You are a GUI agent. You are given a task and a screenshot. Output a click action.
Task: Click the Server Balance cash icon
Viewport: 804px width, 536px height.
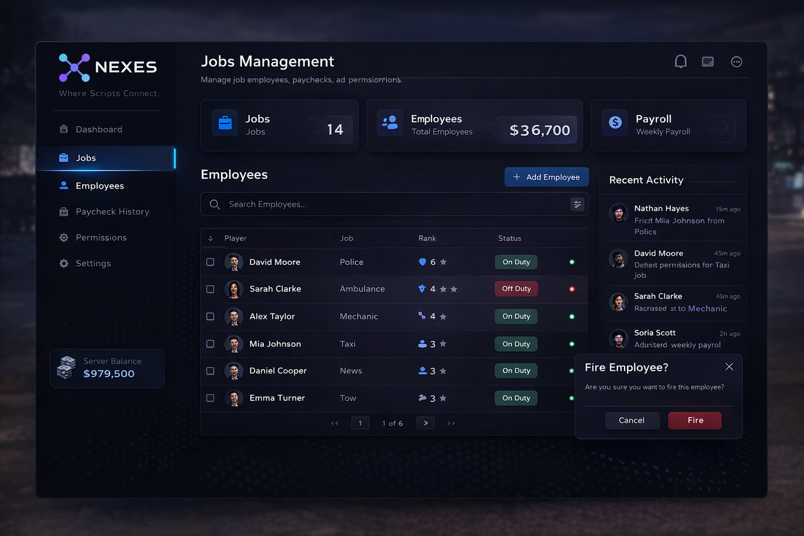pyautogui.click(x=66, y=368)
